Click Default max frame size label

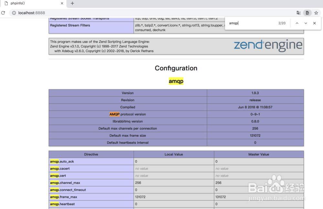click(128, 135)
